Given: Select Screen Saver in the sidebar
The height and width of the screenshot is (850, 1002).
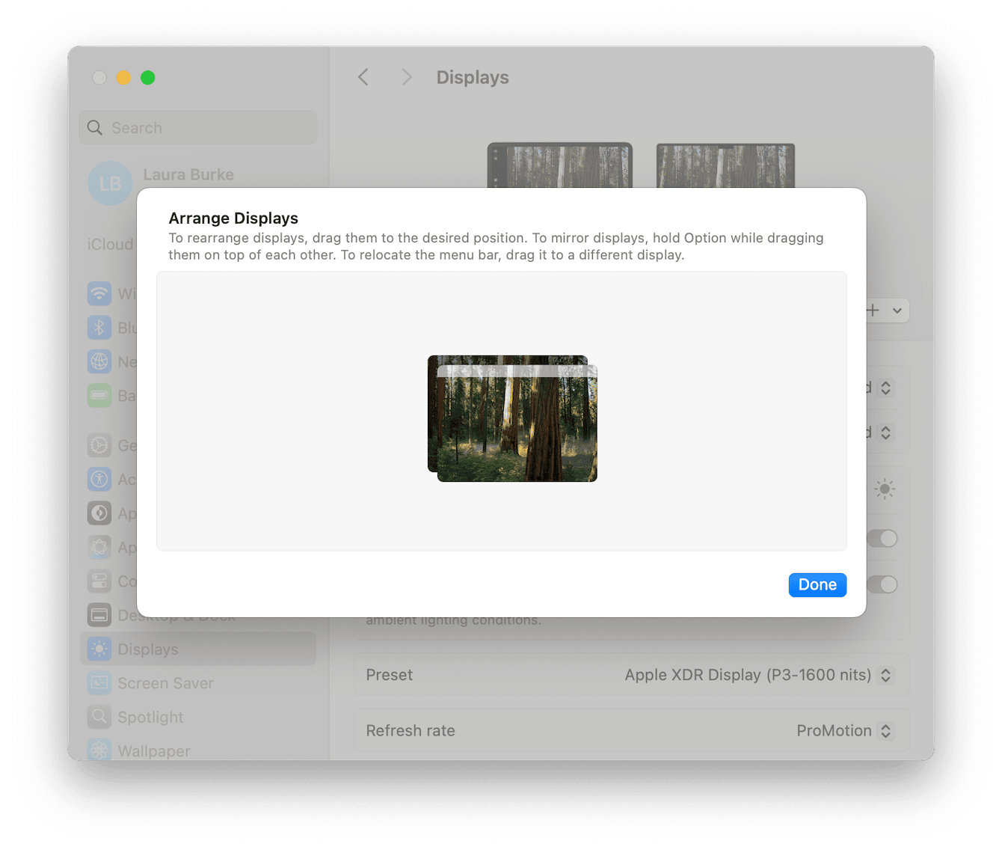Looking at the screenshot, I should pos(165,683).
